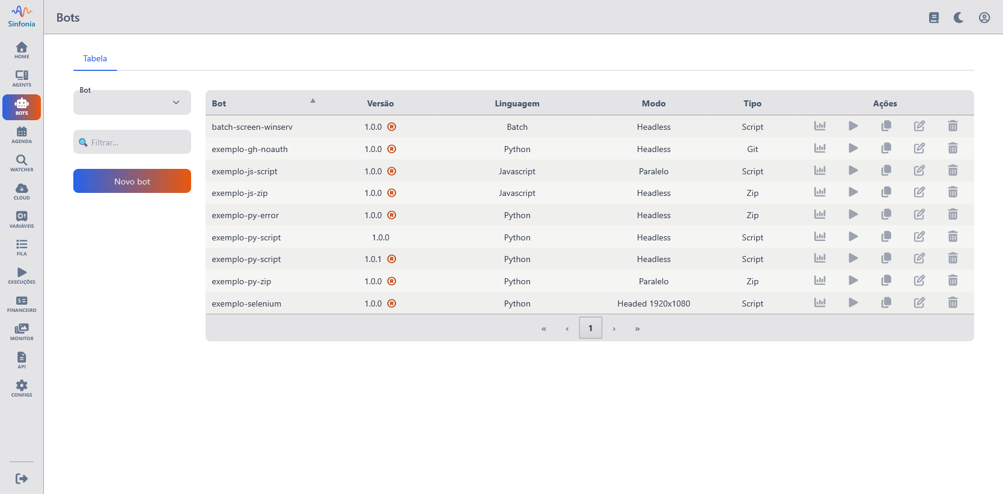Run the exemplo-gh-noauth bot

853,148
